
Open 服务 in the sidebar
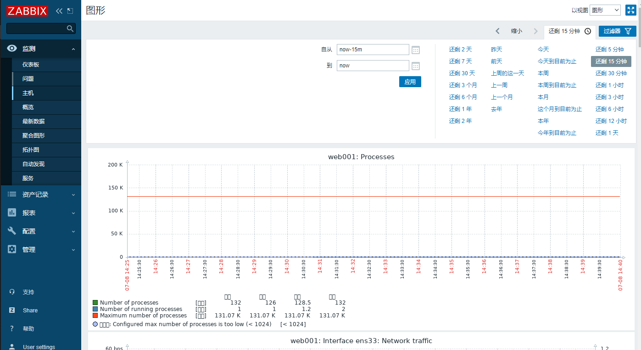(47, 178)
